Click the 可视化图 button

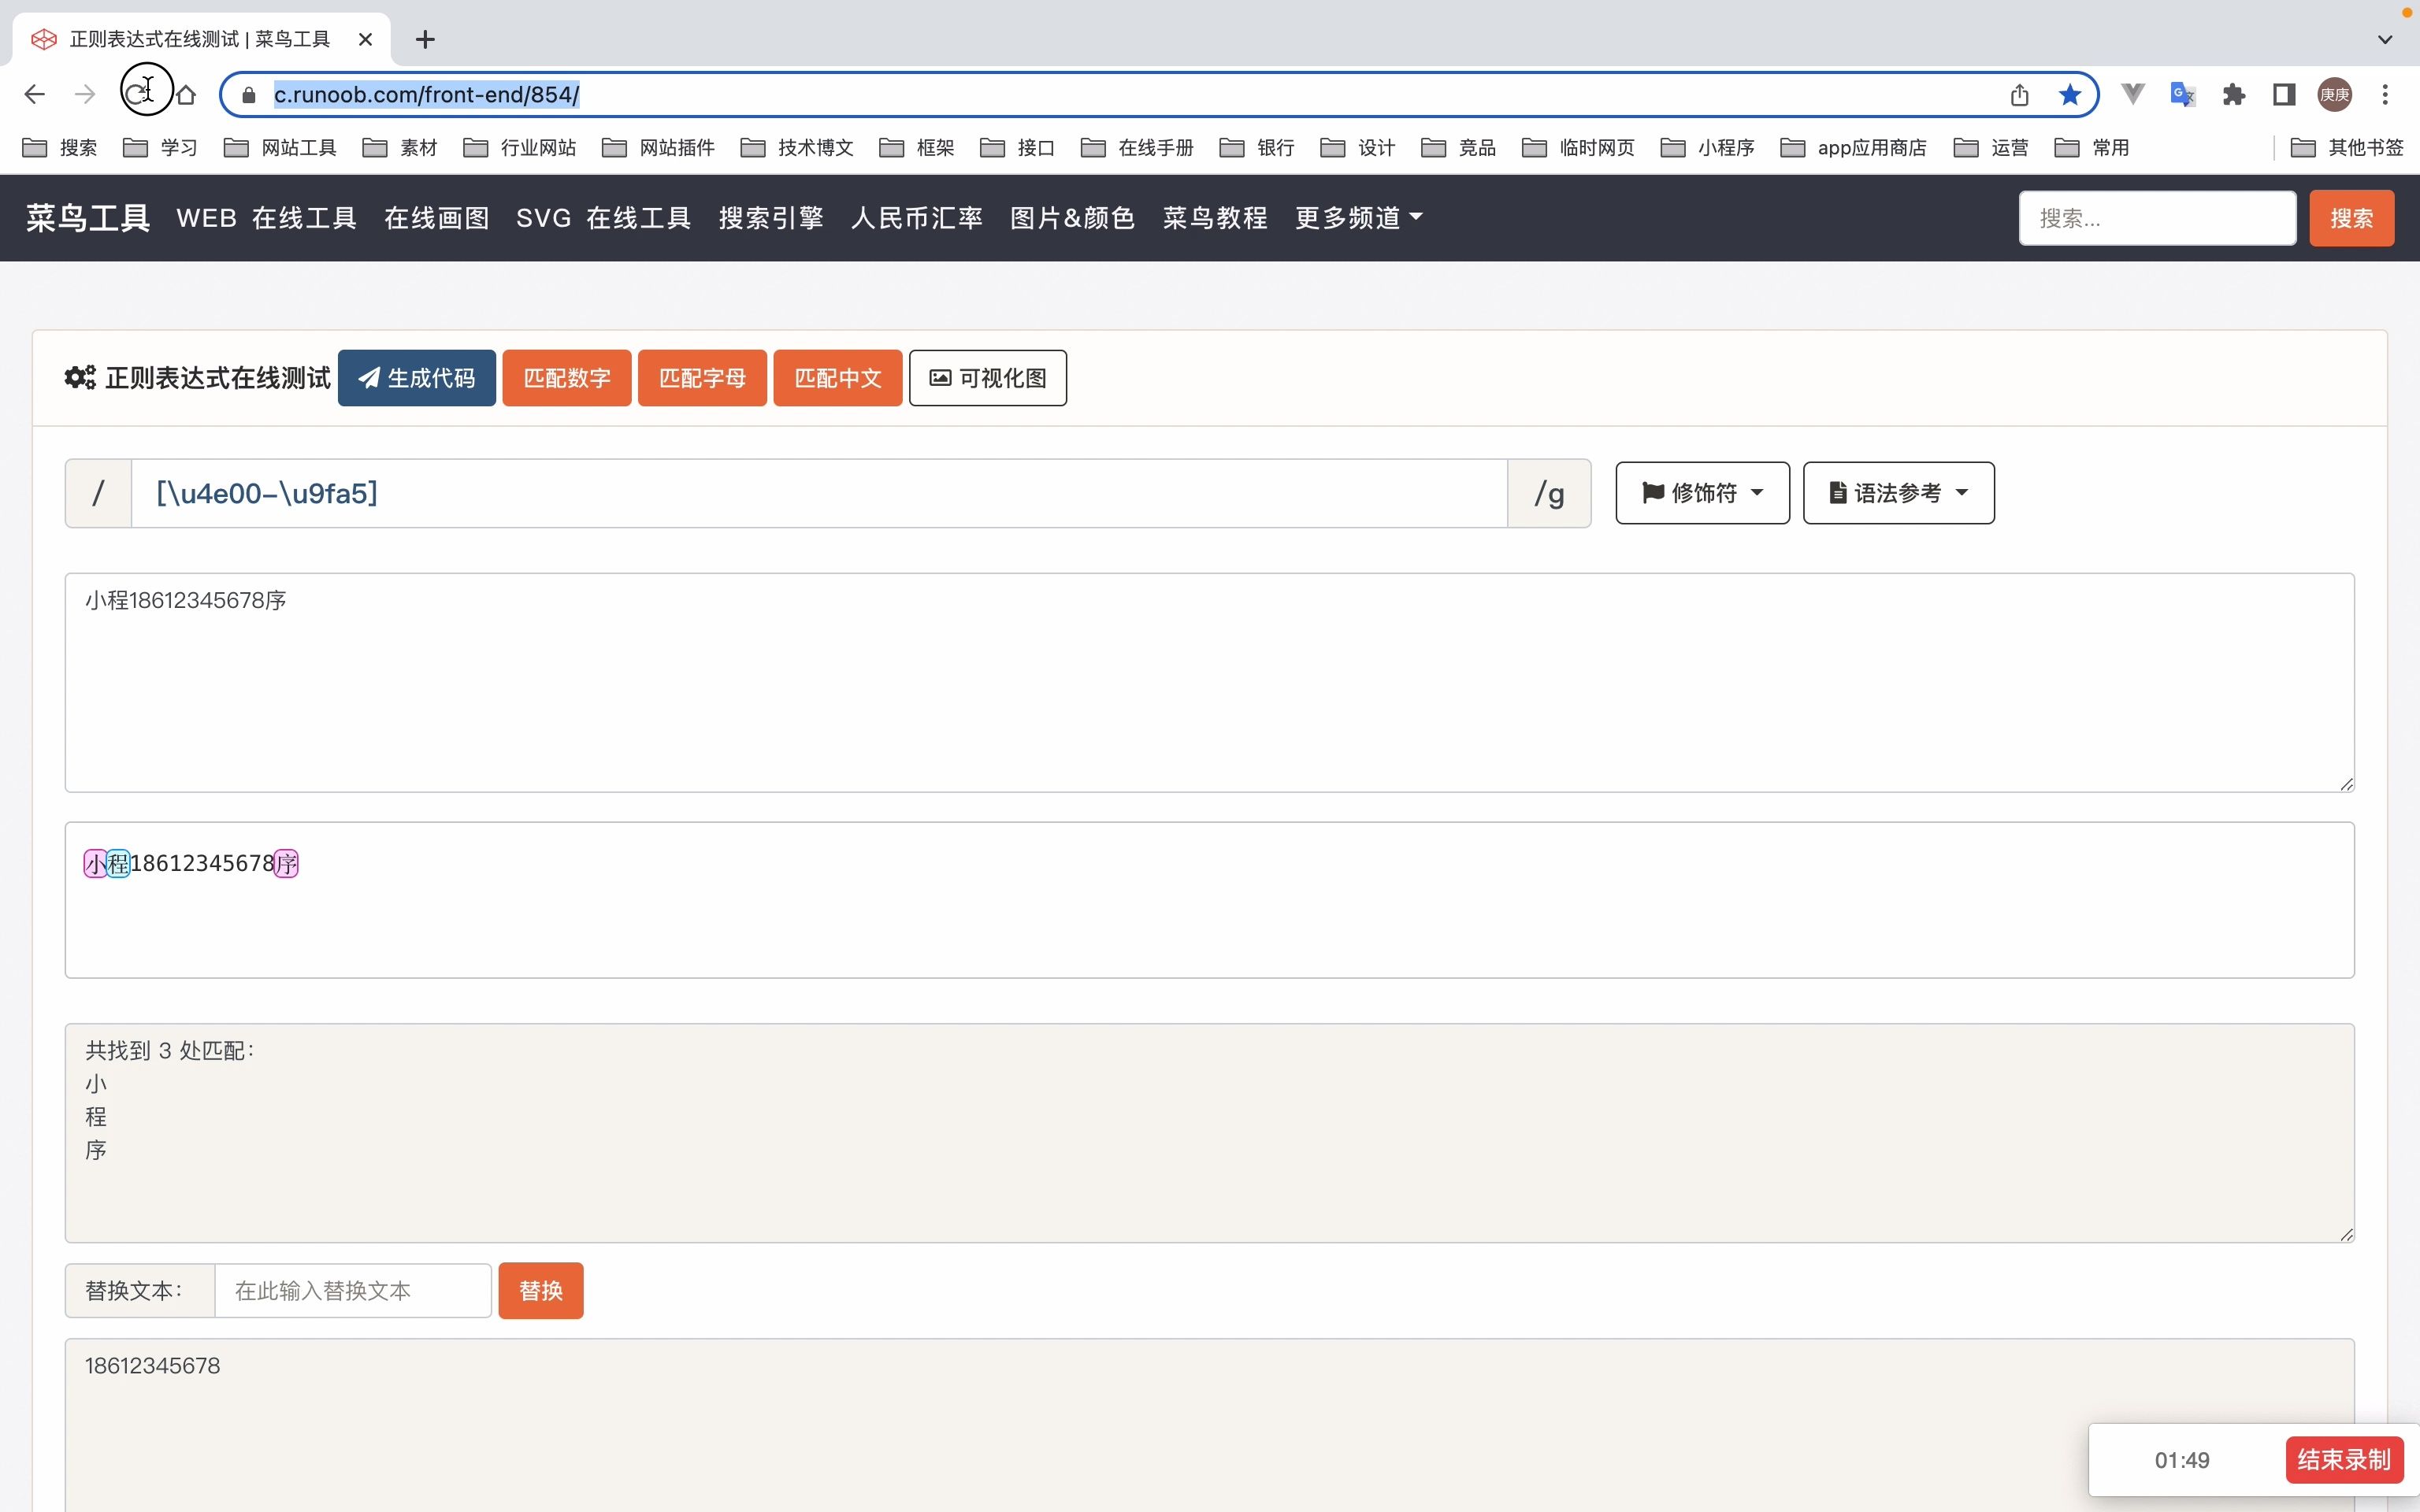click(x=987, y=378)
